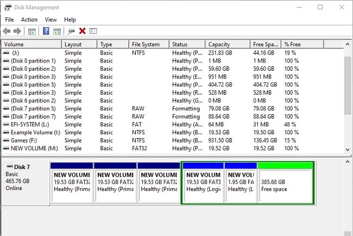Open the Action menu
The height and width of the screenshot is (236, 353).
click(29, 20)
